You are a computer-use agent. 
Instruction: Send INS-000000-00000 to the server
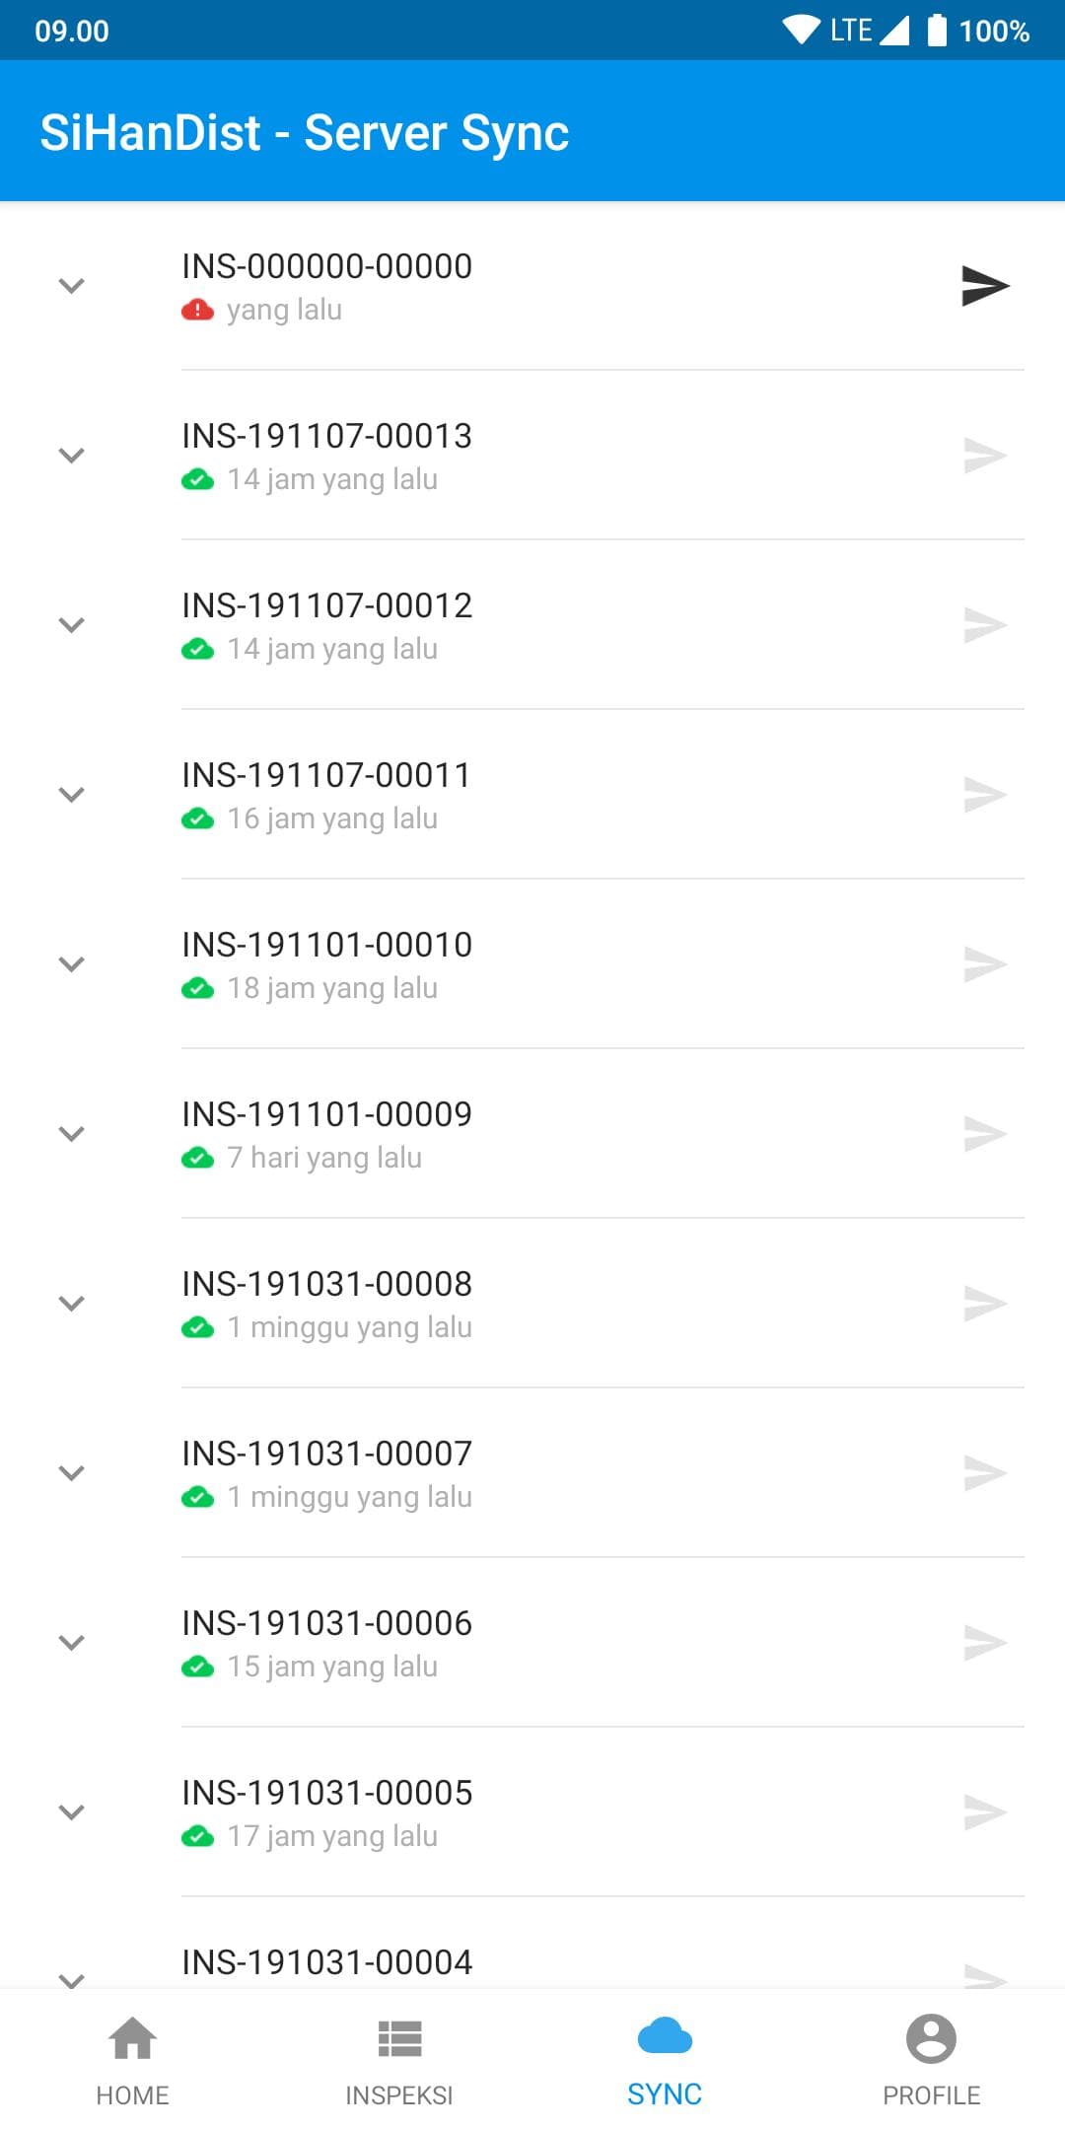985,286
